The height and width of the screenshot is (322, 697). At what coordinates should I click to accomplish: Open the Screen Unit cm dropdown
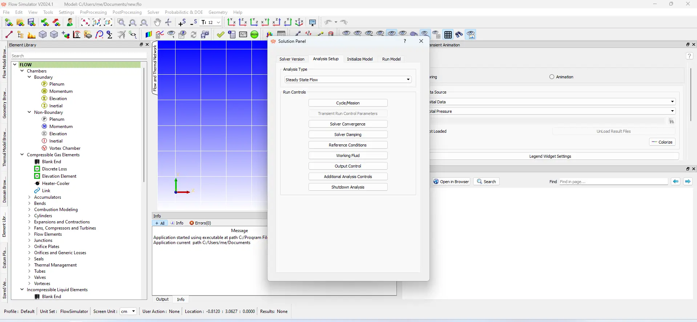[x=128, y=311]
